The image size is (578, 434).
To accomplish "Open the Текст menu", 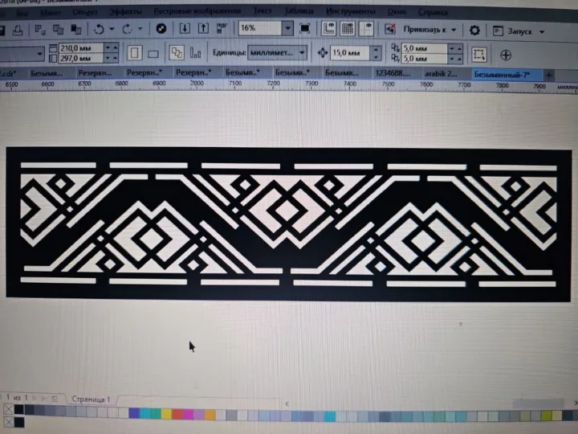I will click(263, 11).
